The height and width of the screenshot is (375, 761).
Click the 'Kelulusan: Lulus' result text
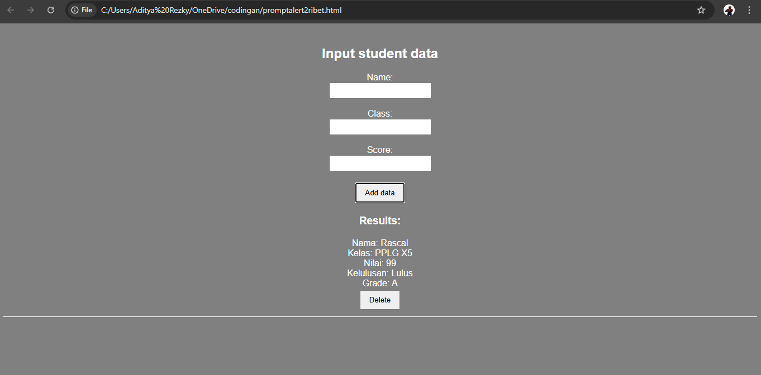[380, 273]
